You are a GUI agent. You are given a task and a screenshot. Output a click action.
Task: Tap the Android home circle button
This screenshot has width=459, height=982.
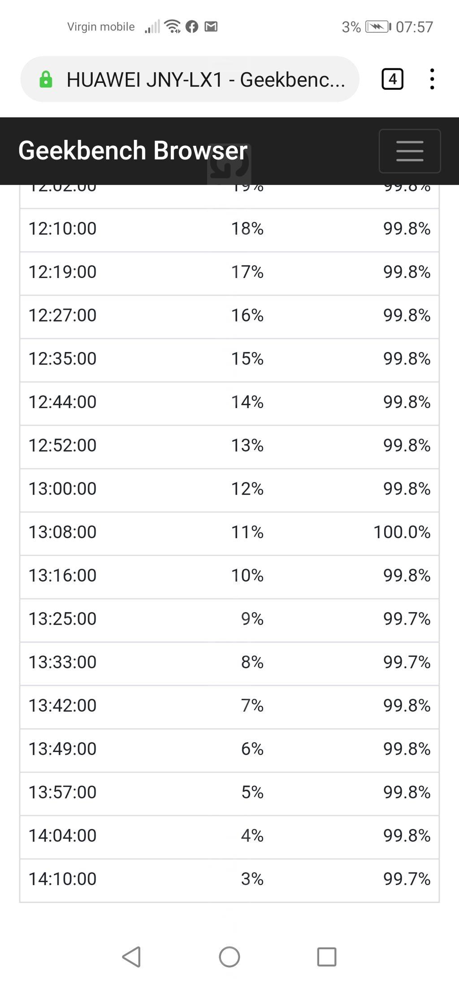coord(229,956)
